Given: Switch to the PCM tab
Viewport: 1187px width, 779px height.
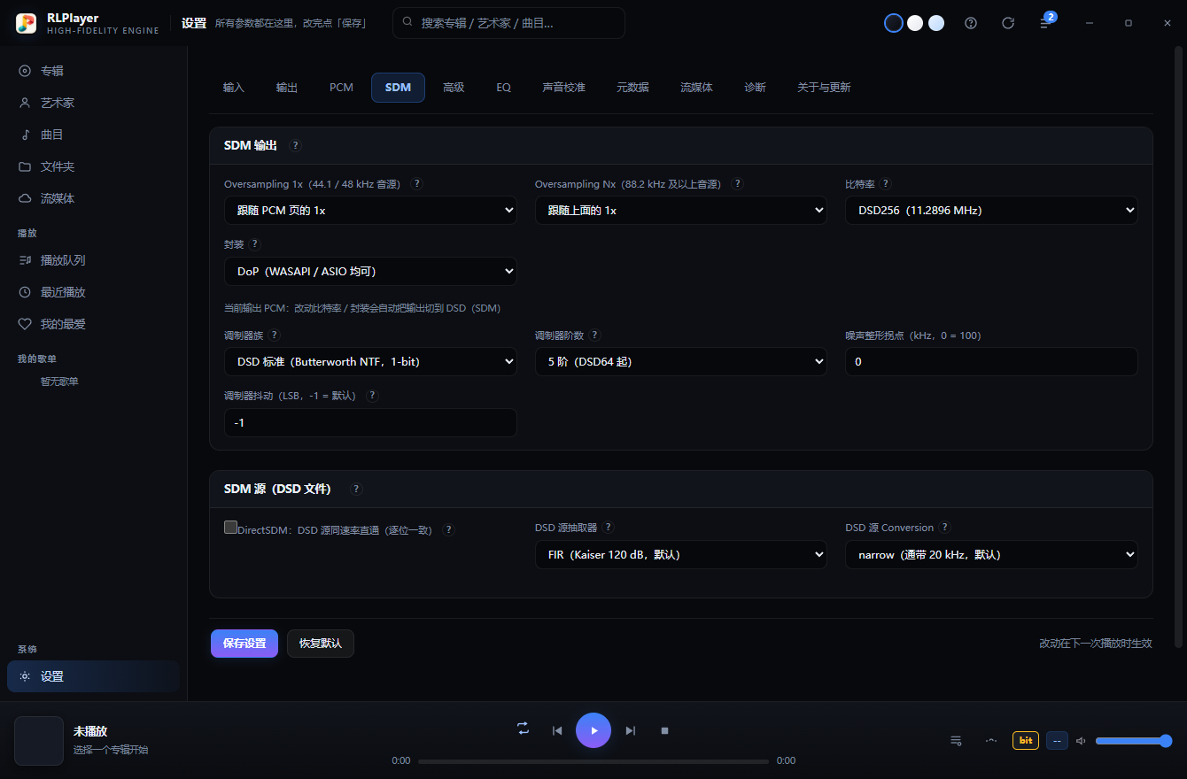Looking at the screenshot, I should 341,88.
